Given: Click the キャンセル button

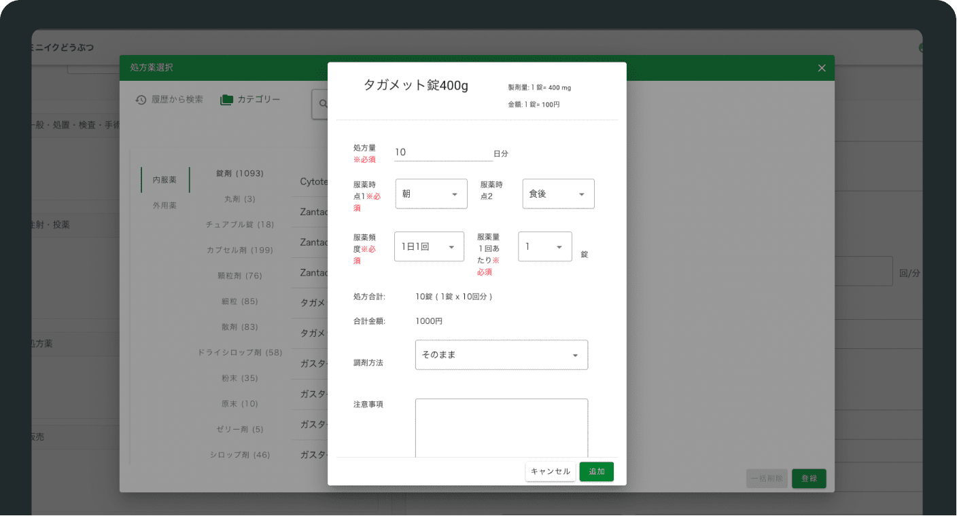Looking at the screenshot, I should click(x=551, y=472).
